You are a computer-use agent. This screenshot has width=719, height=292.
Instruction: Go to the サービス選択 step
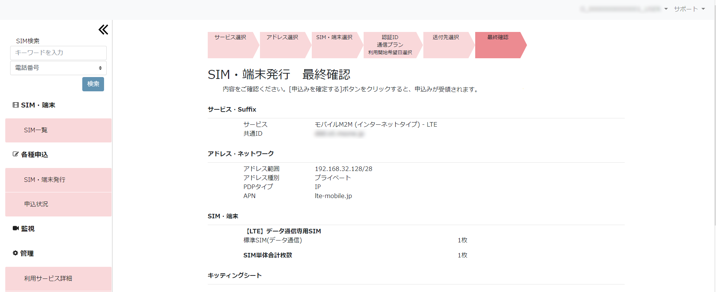coord(231,45)
